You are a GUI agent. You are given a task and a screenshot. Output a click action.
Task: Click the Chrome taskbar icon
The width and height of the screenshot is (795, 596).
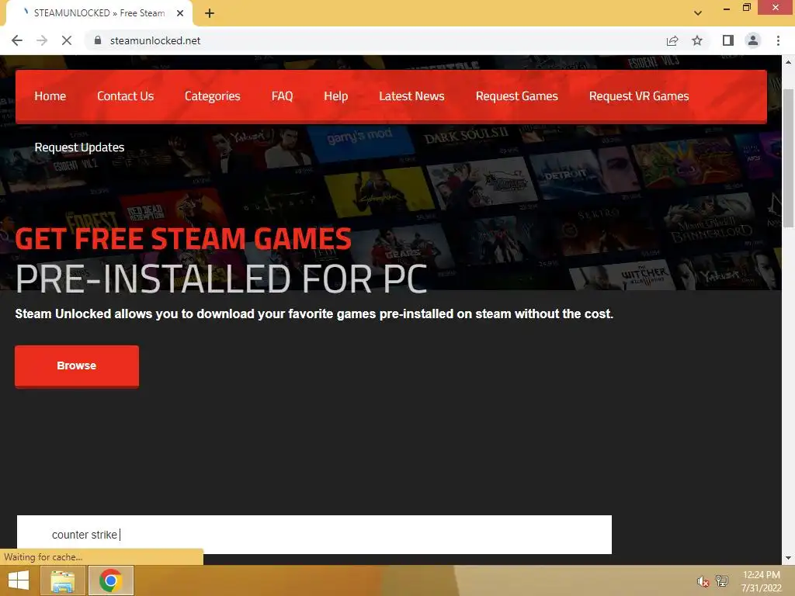(110, 580)
